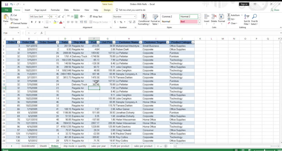This screenshot has width=282, height=151.
Task: Open the MS Sans Serif font name box
Action: (x=39, y=17)
